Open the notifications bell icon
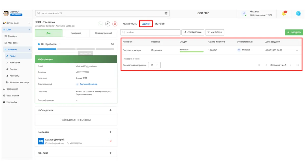Screen dimensions: 306x167 [x=284, y=13]
